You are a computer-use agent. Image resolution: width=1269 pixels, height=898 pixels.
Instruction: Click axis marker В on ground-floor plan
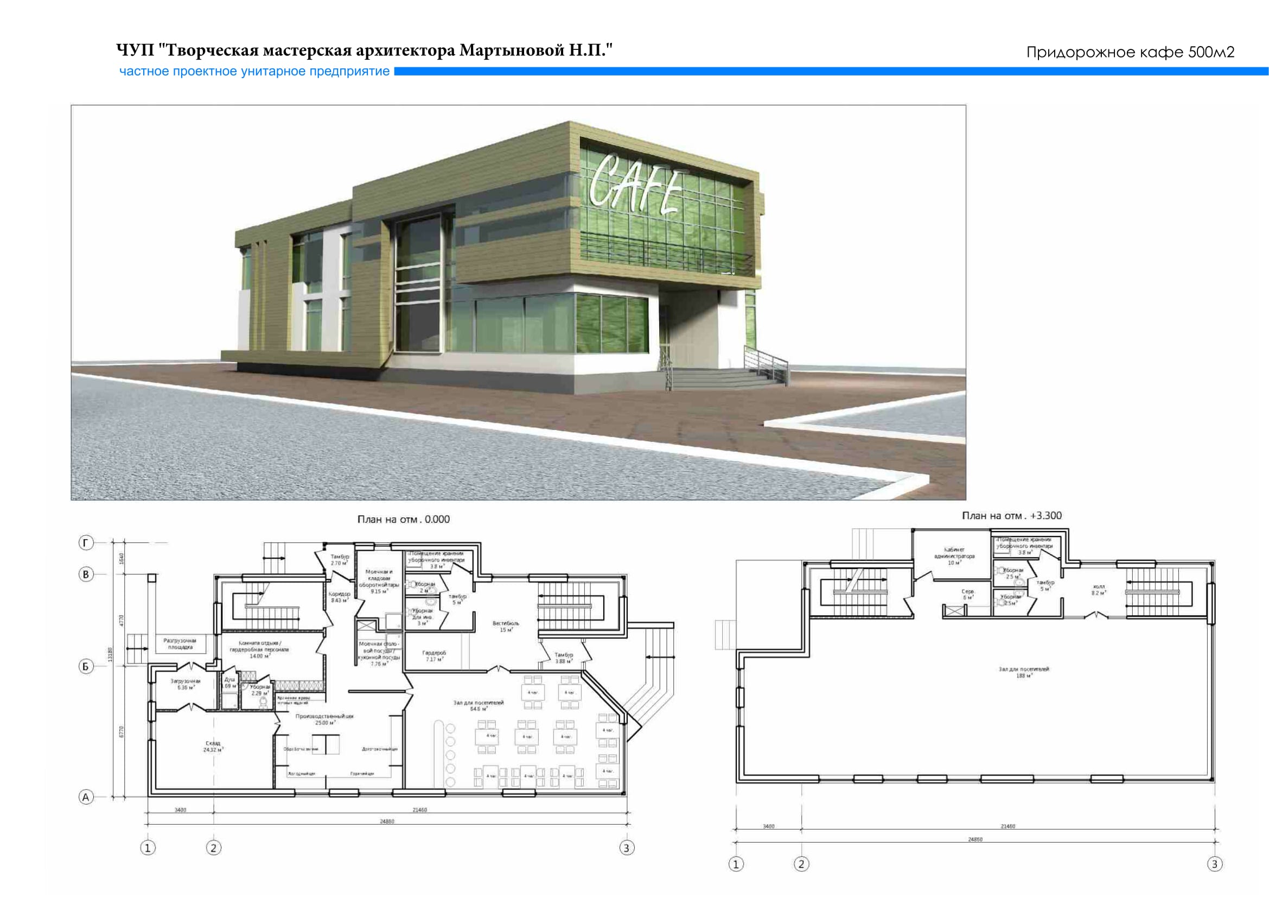pyautogui.click(x=86, y=574)
